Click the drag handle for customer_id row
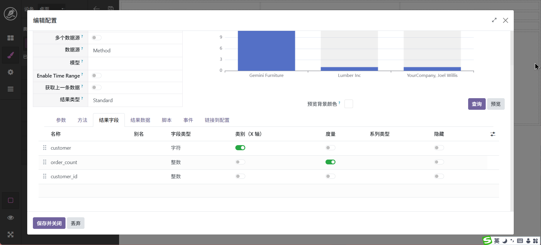 coord(45,176)
